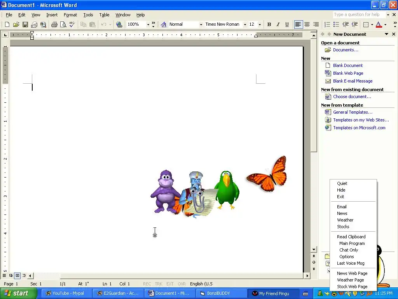Click the Decrease Indent icon

345,25
